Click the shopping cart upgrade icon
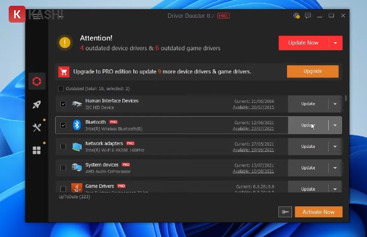Screen dimensions: 367x237 (x=64, y=72)
